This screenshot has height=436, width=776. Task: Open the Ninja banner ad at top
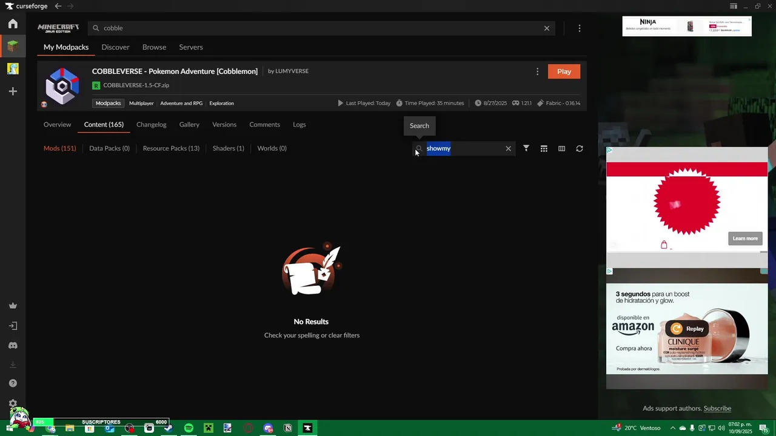[687, 26]
